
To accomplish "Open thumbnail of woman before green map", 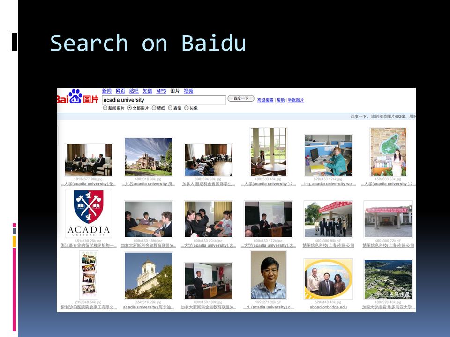I will (388, 152).
